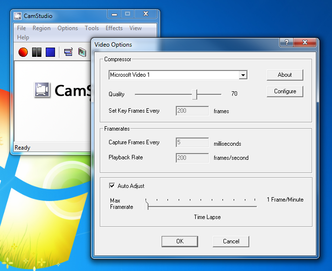This screenshot has width=332, height=271.
Task: Open the Region menu
Action: 41,28
